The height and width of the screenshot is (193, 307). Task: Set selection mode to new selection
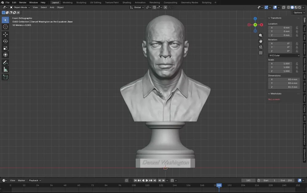[3, 13]
